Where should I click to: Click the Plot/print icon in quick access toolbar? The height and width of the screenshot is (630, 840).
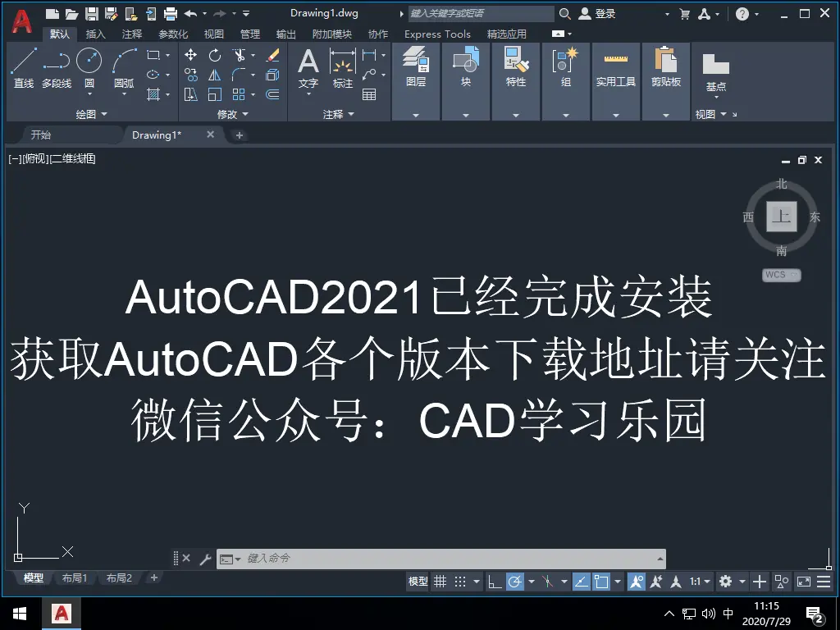pos(171,14)
